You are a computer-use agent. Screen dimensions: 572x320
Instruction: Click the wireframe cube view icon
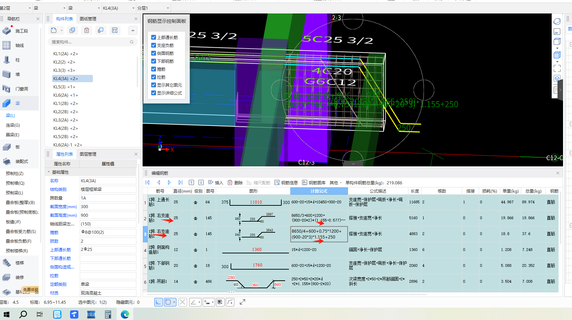(557, 41)
